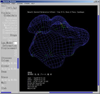Click the viewport horizontal scrollbar thumb
This screenshot has width=100, height=94.
[x=71, y=93]
